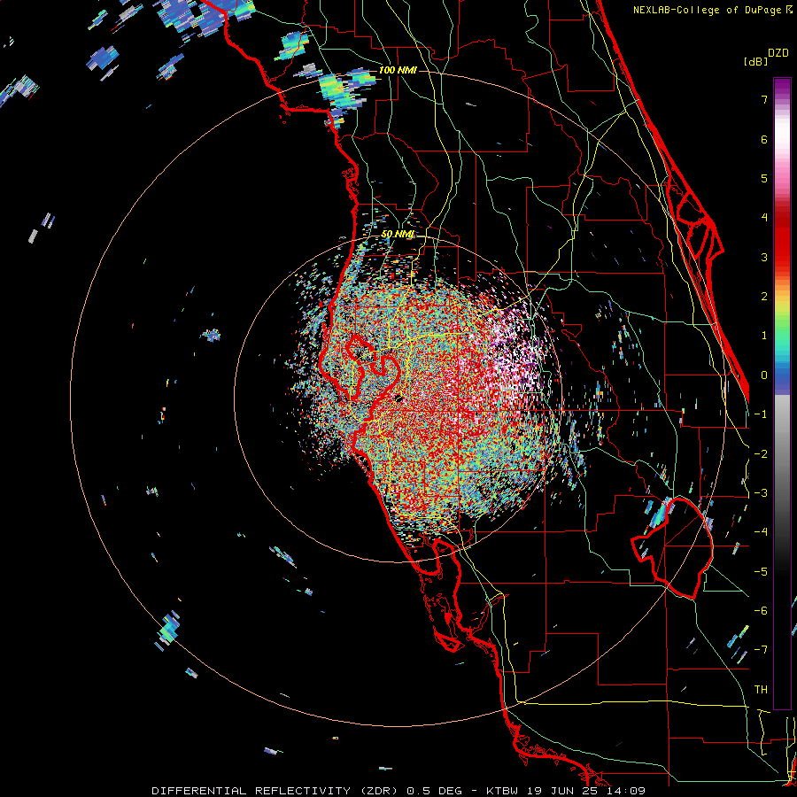This screenshot has width=797, height=797.
Task: Click the 1 value on the ZDR color scale
Action: (x=764, y=336)
